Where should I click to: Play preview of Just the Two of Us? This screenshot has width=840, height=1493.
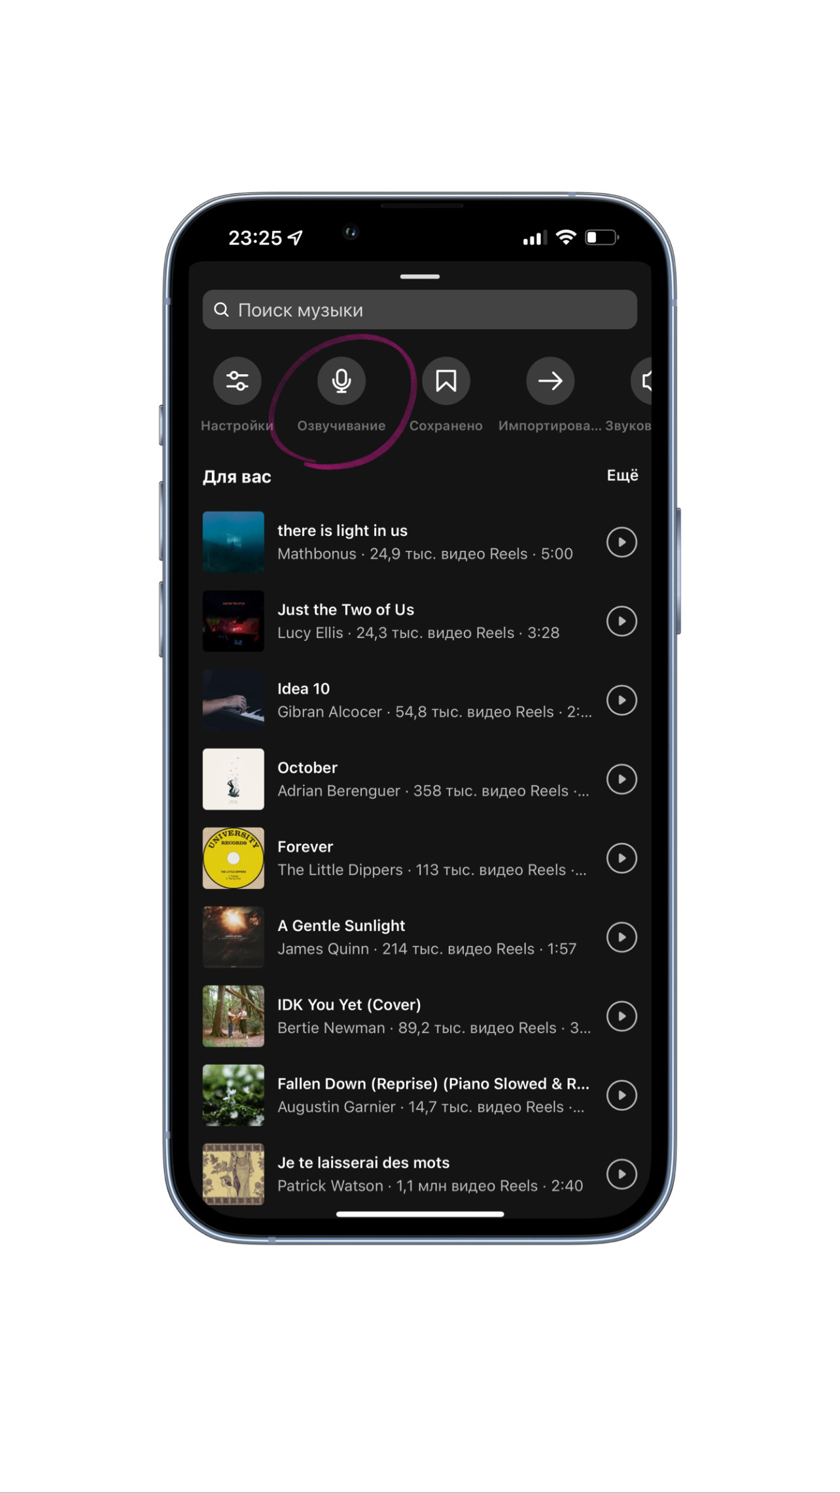coord(621,622)
